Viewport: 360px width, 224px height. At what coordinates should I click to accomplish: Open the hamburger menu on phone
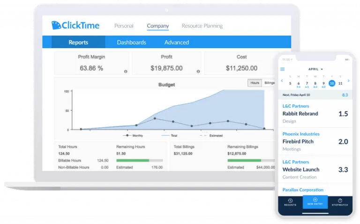(282, 69)
